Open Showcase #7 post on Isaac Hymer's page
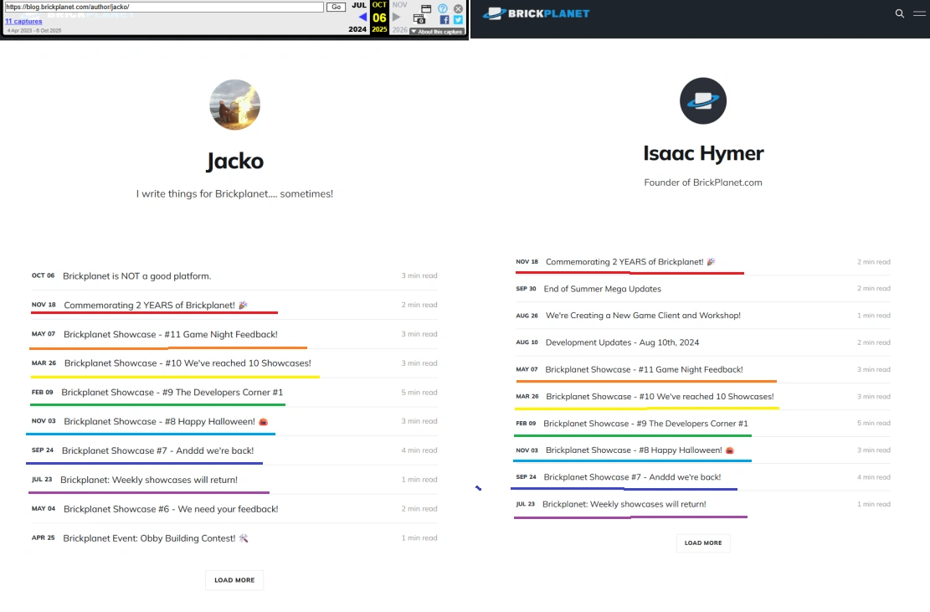 632,477
